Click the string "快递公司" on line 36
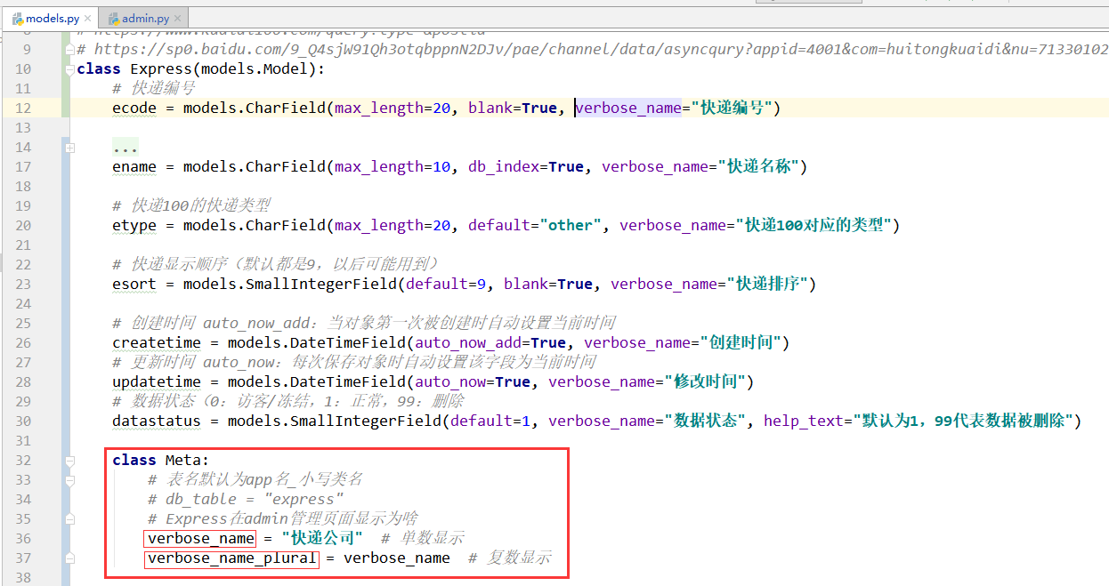1109x586 pixels. tap(322, 538)
